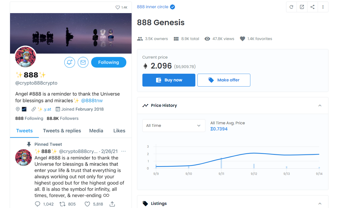
Task: Open the 888 inner circle collection link
Action: 153,7
